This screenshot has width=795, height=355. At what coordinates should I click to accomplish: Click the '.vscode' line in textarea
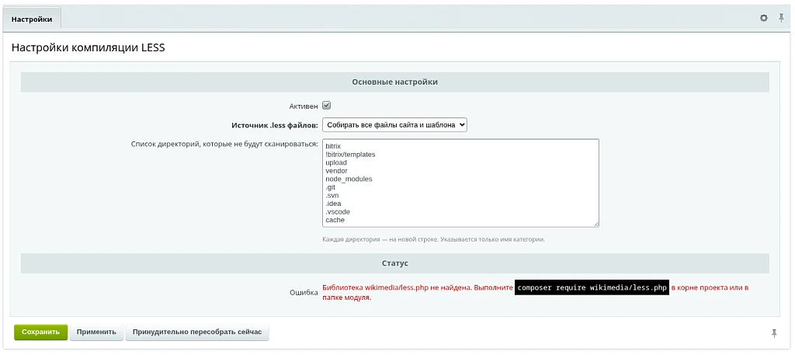click(338, 211)
